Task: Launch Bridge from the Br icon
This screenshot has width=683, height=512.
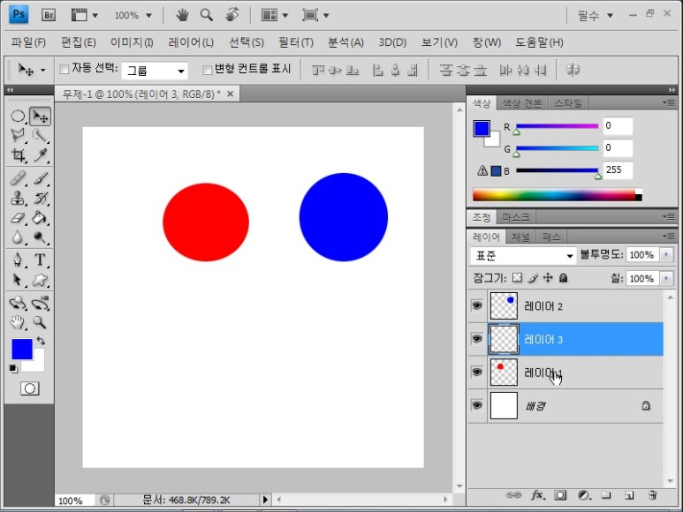Action: coord(49,15)
